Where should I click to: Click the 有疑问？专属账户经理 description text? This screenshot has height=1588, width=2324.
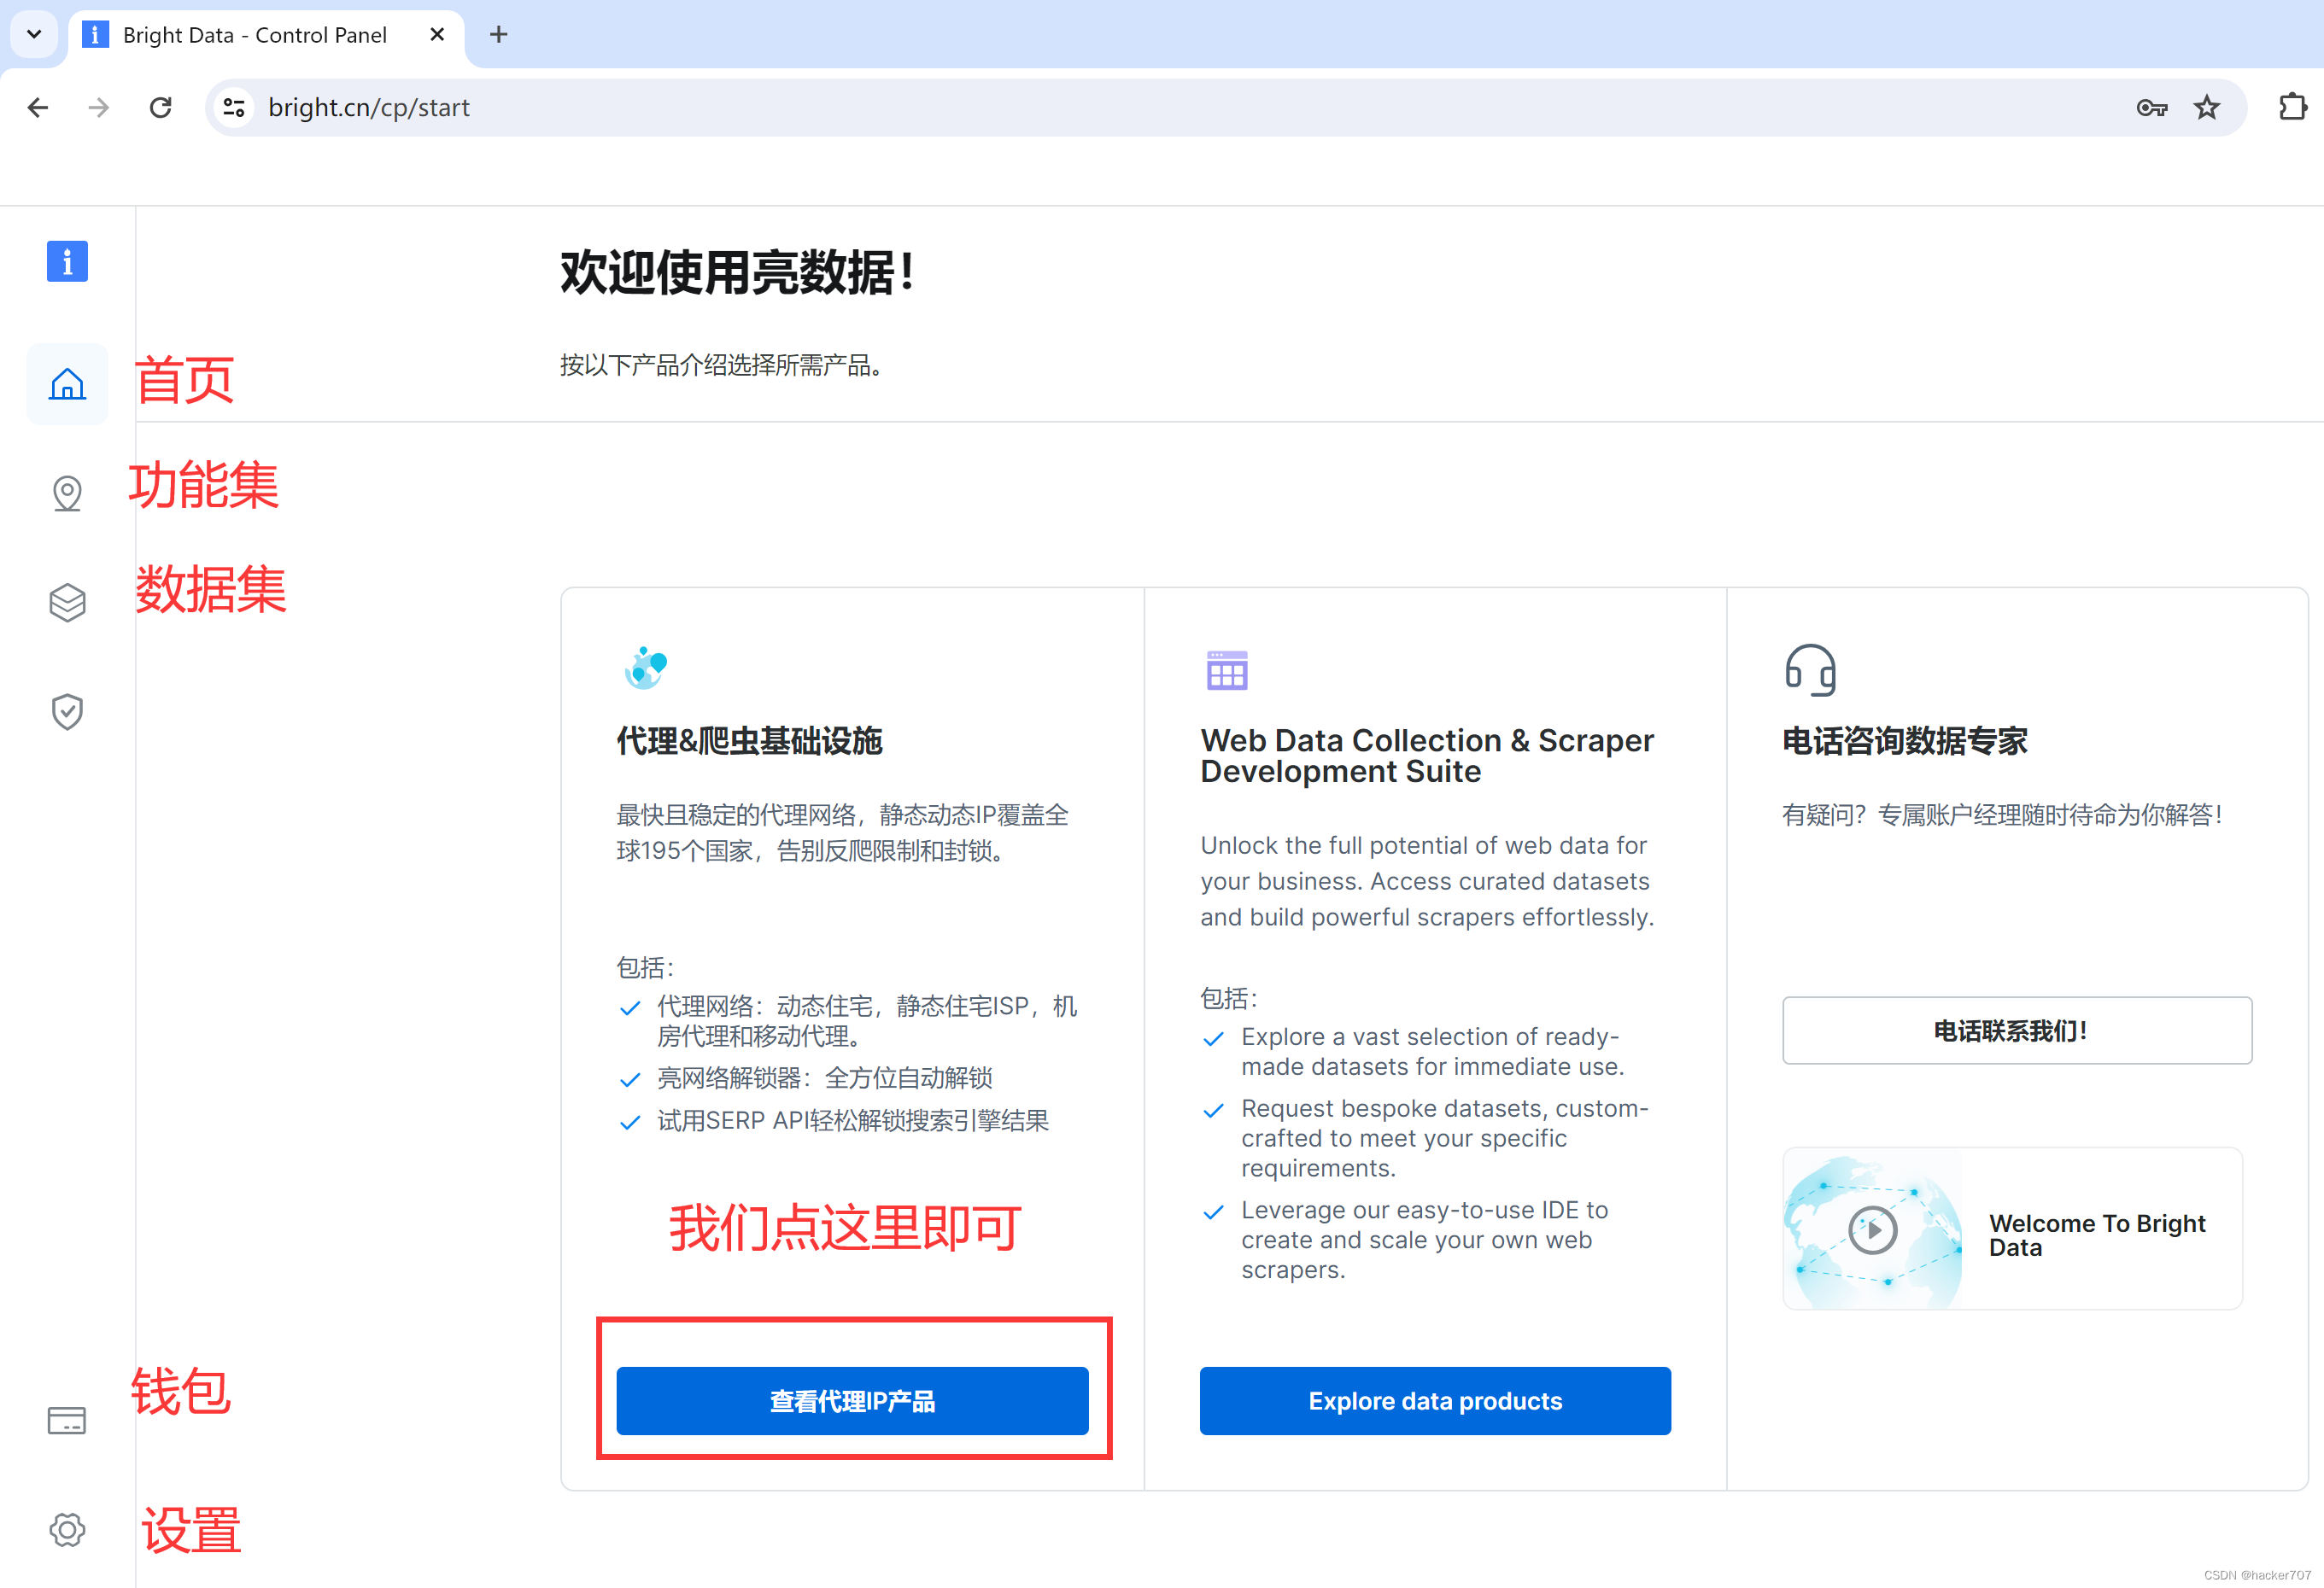(2002, 814)
